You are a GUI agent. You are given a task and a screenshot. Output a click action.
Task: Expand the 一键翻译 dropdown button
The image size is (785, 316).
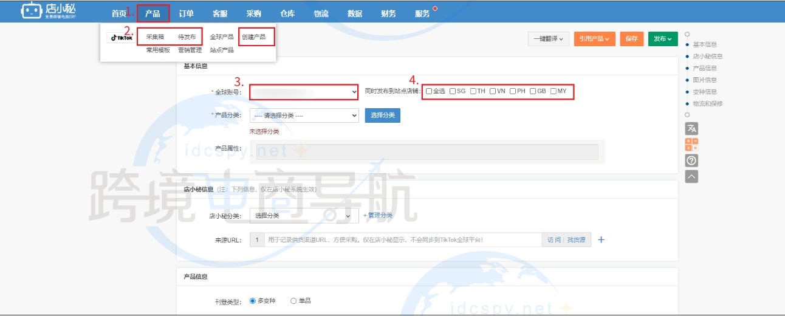click(548, 39)
